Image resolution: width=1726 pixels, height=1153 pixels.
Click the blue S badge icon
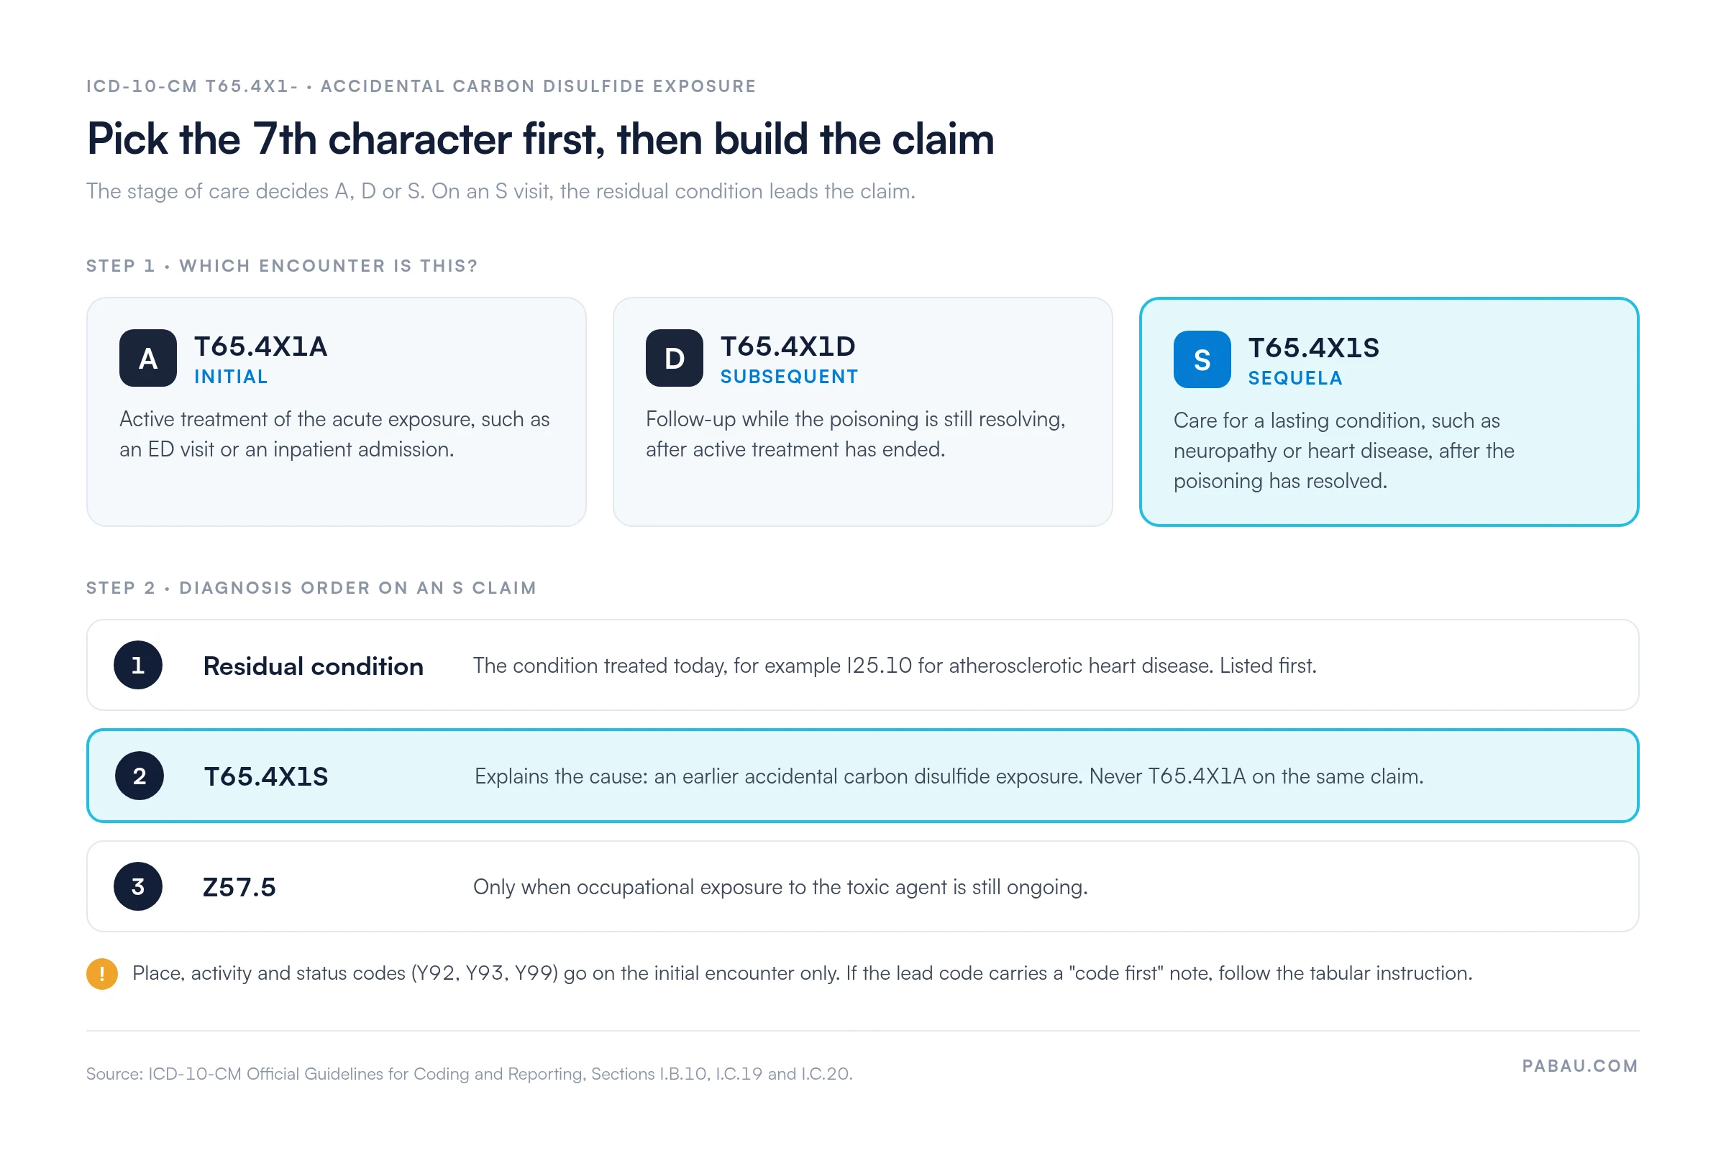coord(1202,359)
